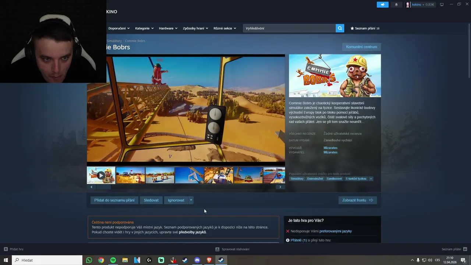This screenshot has height=265, width=471.
Task: Click the Vyhledávání search field
Action: (289, 28)
